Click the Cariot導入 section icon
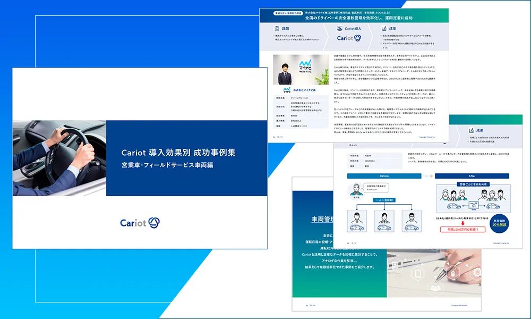Screen dimensions: 531x319 [x=341, y=28]
